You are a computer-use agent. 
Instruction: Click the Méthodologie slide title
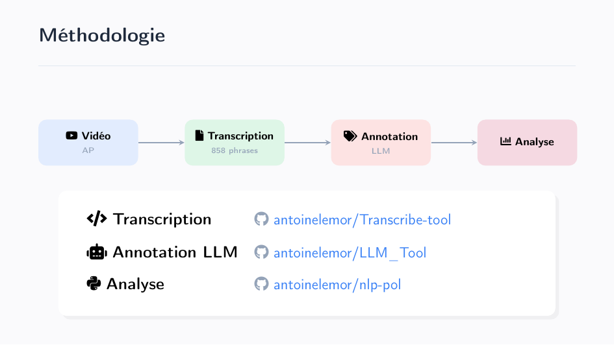tap(102, 35)
